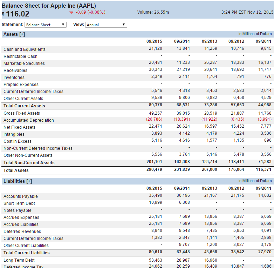Click the Volume: 26.55m text

pyautogui.click(x=153, y=12)
